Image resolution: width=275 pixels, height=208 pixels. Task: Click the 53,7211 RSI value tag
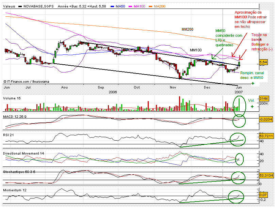pos(266,136)
